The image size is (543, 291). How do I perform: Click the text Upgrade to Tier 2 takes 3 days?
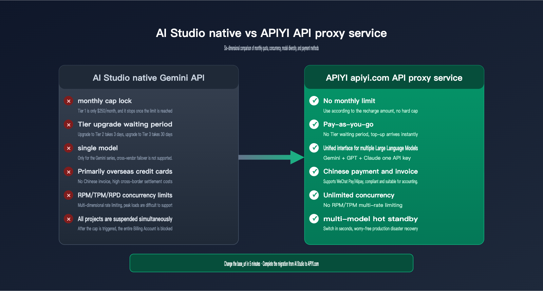tap(125, 134)
